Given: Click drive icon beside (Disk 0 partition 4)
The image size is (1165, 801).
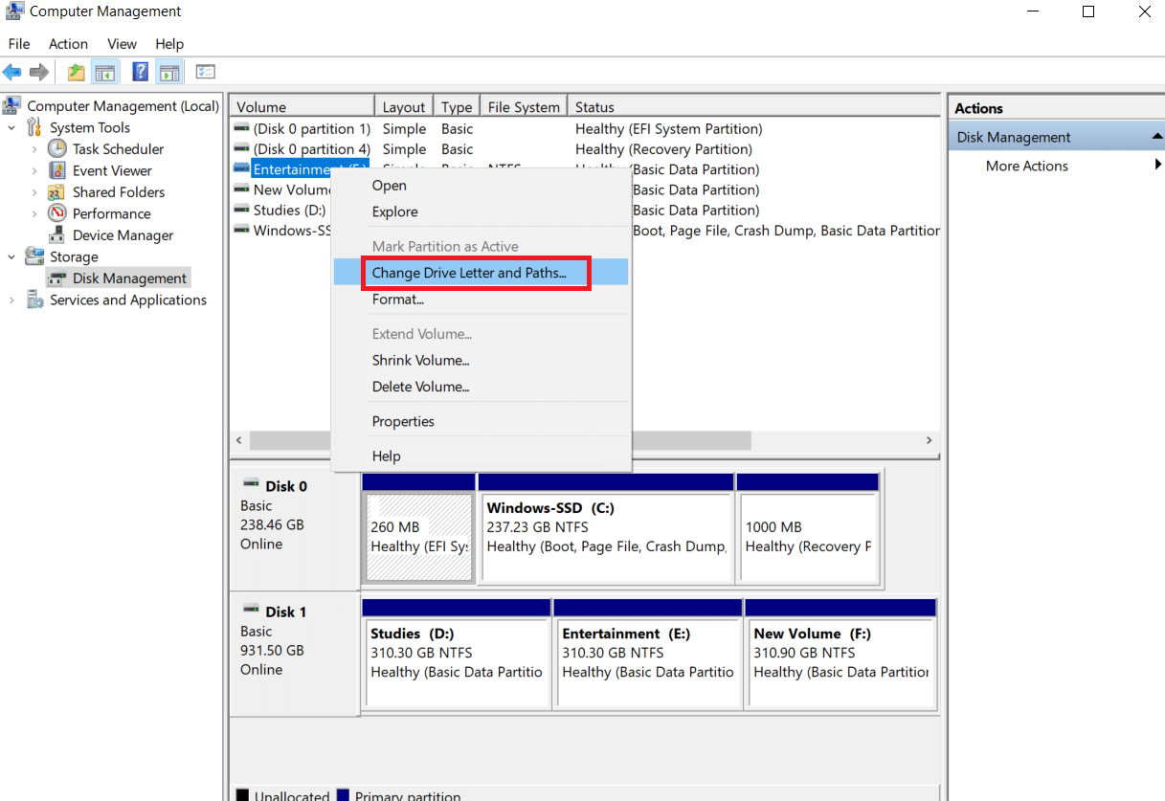Looking at the screenshot, I should coord(241,148).
